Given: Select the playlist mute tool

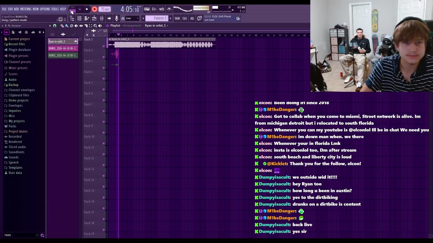Looking at the screenshot, I should tap(76, 26).
